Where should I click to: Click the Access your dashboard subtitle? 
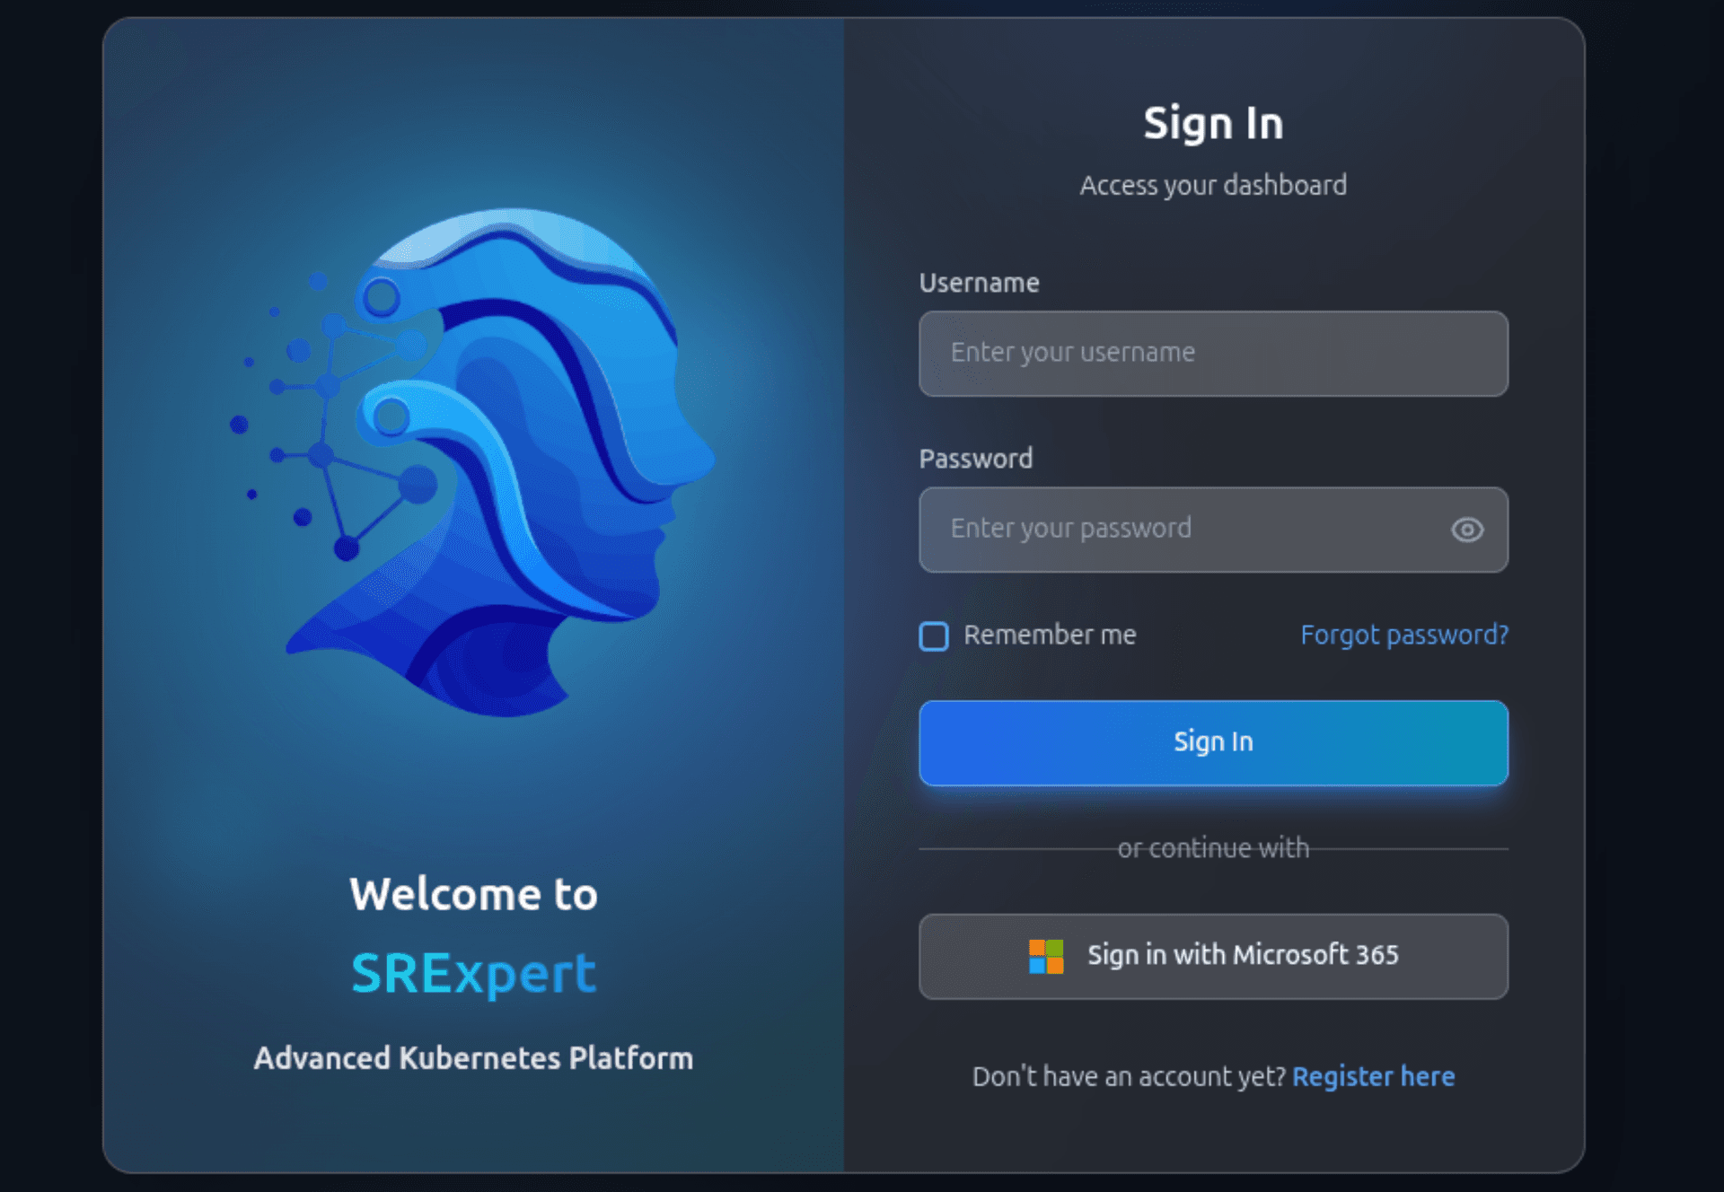(1213, 185)
